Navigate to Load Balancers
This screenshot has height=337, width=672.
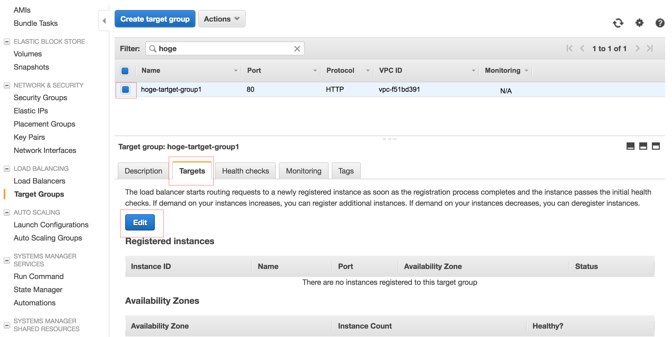click(39, 181)
